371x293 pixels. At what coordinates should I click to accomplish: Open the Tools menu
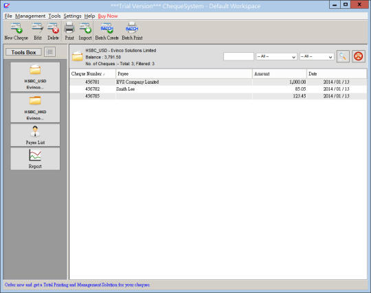click(x=54, y=16)
